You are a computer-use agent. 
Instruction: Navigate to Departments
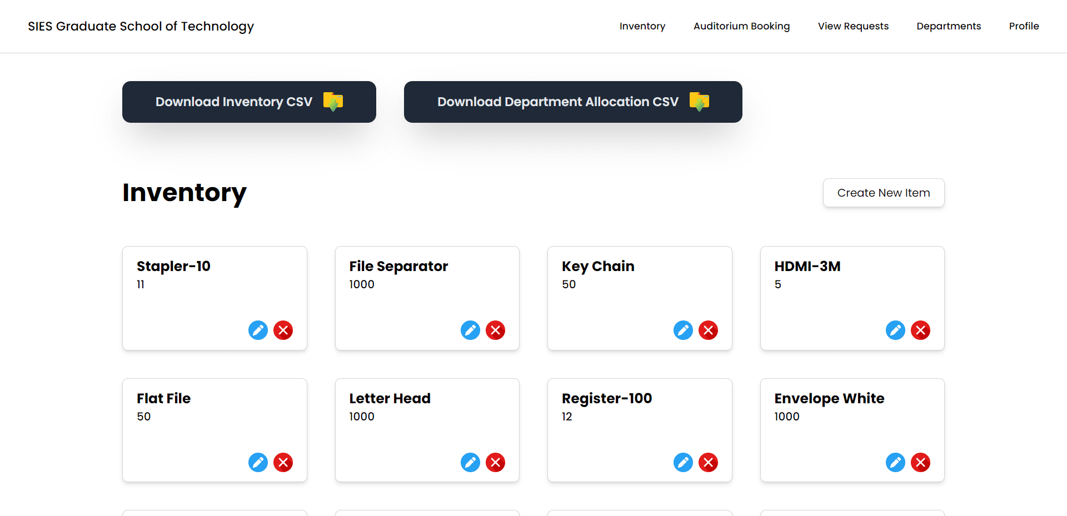(x=949, y=26)
